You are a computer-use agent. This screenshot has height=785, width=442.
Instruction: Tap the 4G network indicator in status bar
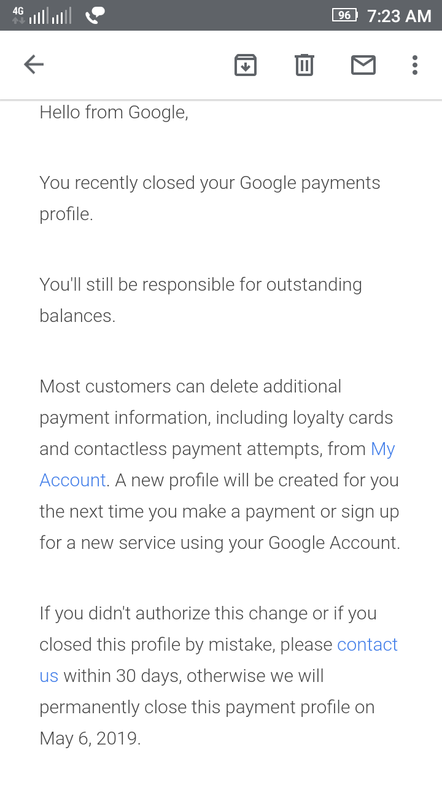point(18,15)
